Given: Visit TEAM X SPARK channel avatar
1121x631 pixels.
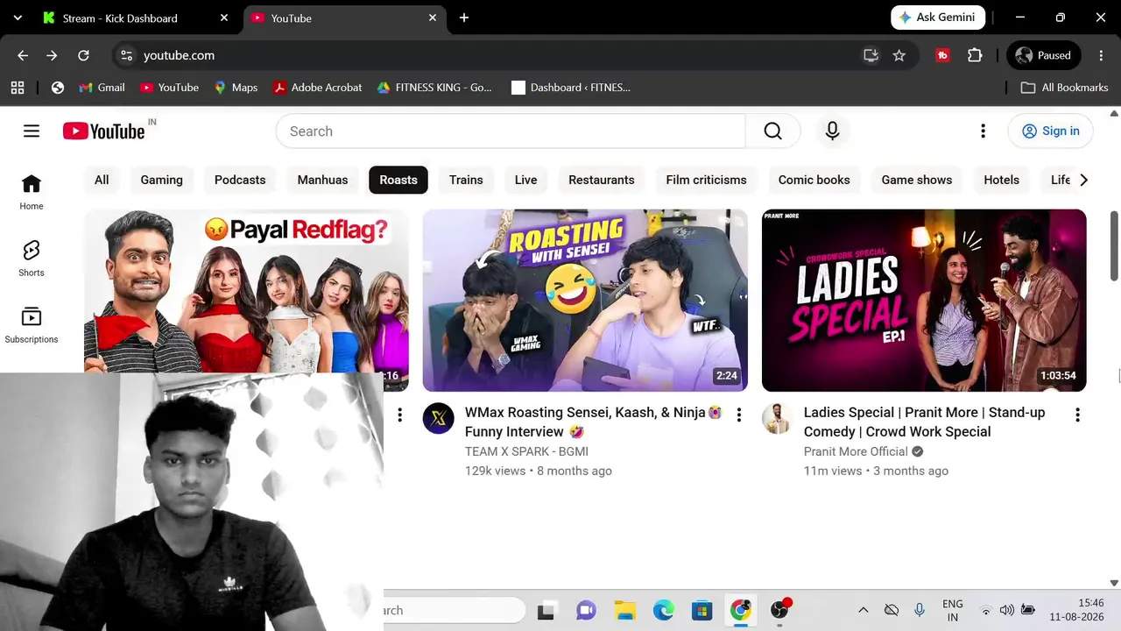Looking at the screenshot, I should [x=439, y=419].
